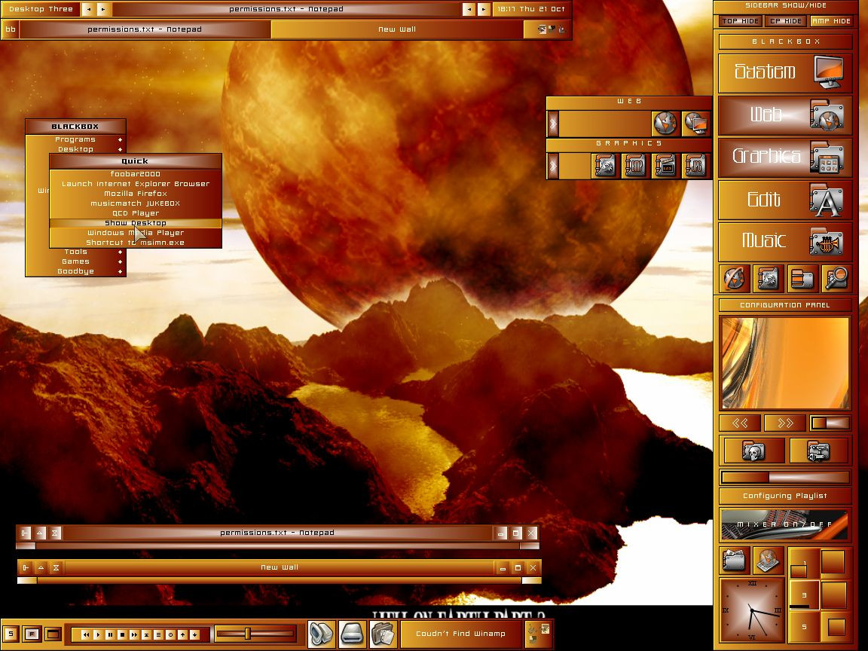Click the Internet Explorer style icon in sidebar

(735, 279)
